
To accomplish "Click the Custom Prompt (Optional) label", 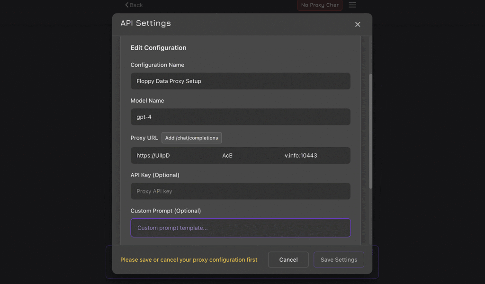I will pos(165,211).
